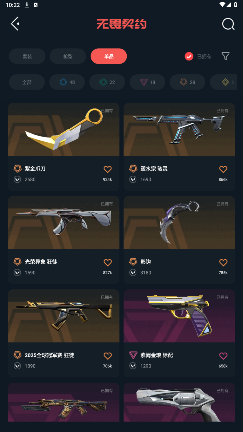Filter by orange pentagon tier 28

click(x=187, y=82)
